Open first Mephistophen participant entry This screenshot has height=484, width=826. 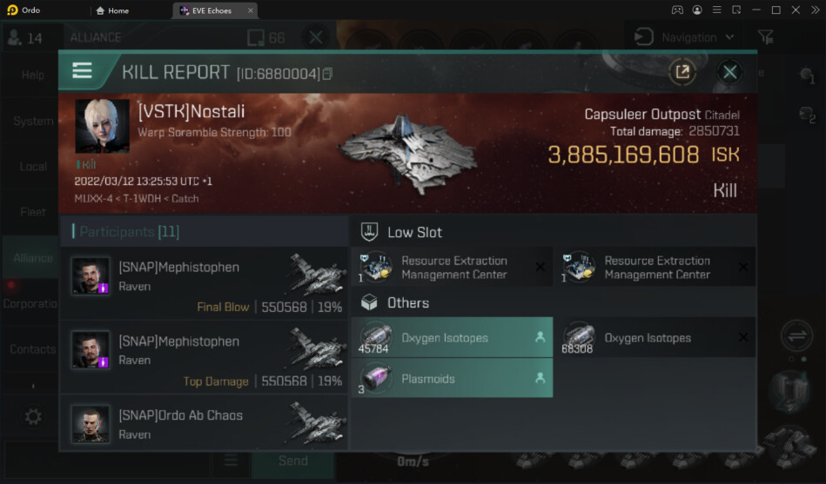(x=205, y=283)
